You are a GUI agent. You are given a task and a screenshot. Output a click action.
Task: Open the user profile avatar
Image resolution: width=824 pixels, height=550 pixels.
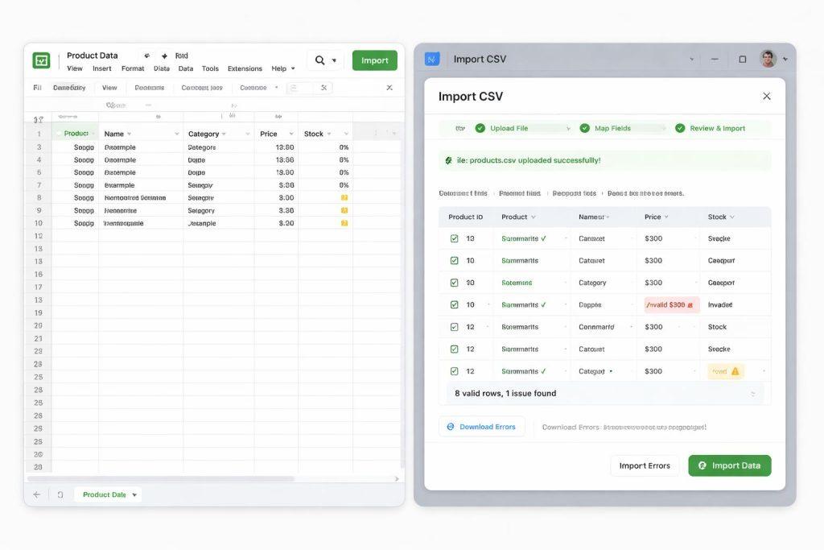(x=768, y=59)
